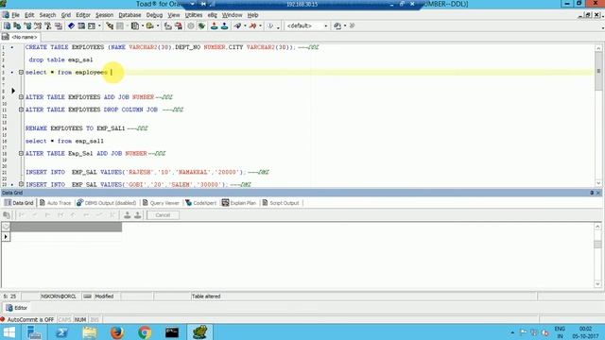Launch Google Chrome from the taskbar
The height and width of the screenshot is (340, 605).
coord(145,331)
